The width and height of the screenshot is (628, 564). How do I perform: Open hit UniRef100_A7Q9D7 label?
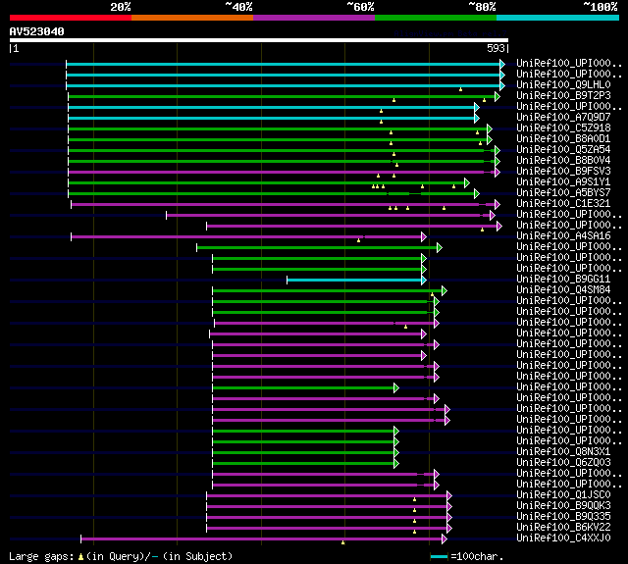[563, 118]
